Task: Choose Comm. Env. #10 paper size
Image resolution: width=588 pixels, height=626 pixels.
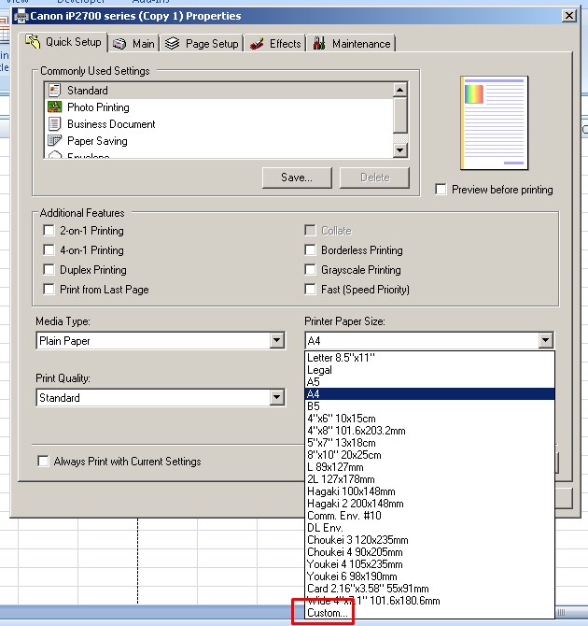Action: pos(429,516)
